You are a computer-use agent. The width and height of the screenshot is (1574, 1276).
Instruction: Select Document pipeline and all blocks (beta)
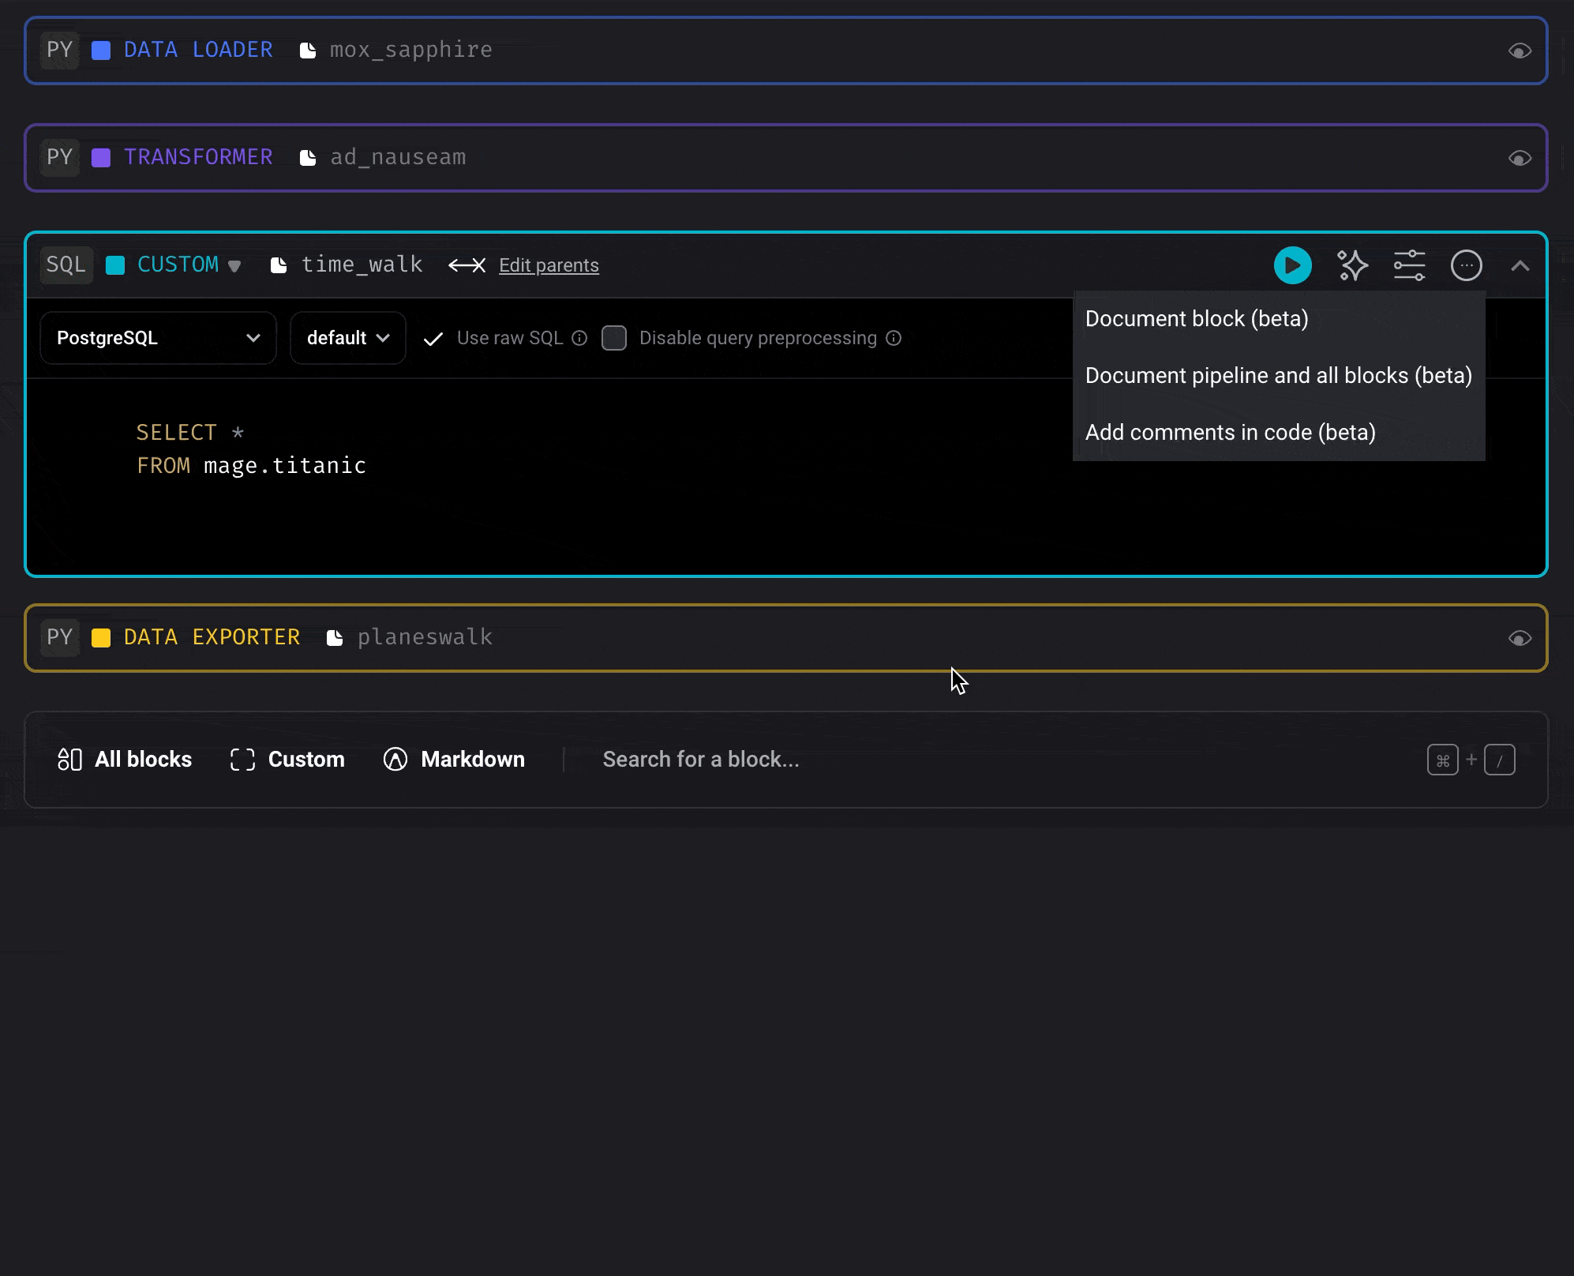point(1279,376)
